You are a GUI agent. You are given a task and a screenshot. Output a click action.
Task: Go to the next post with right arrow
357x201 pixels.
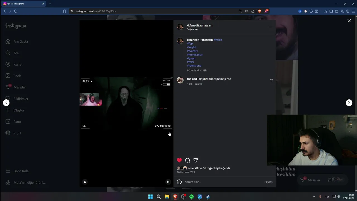[x=349, y=103]
